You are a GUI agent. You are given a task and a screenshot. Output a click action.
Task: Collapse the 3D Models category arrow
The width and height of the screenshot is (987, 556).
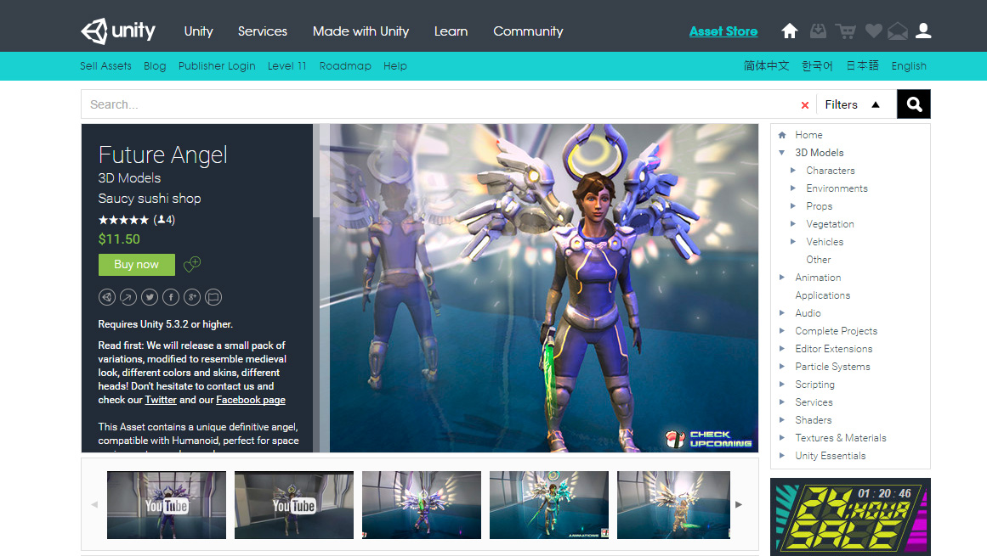click(x=782, y=153)
